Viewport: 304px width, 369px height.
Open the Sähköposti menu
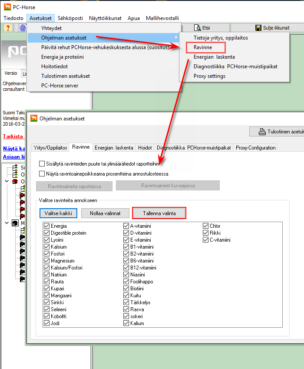[x=70, y=18]
